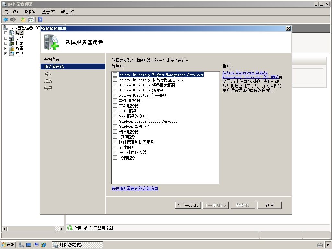This screenshot has height=249, width=332.
Task: Launch Internet Explorer from quick launch
Action: click(x=44, y=245)
